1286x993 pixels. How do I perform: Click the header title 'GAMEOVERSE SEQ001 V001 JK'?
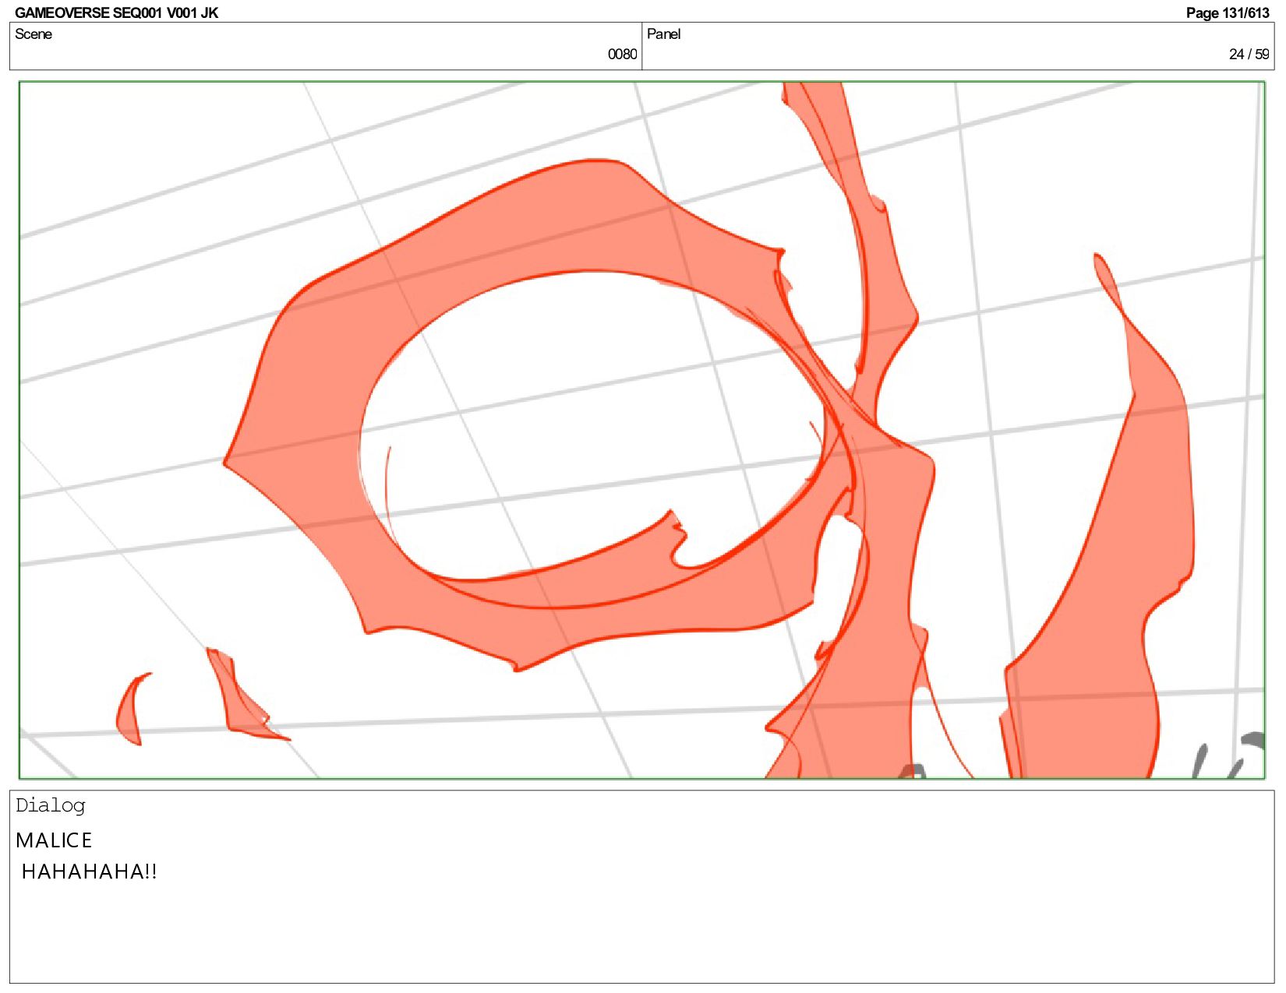tap(117, 12)
